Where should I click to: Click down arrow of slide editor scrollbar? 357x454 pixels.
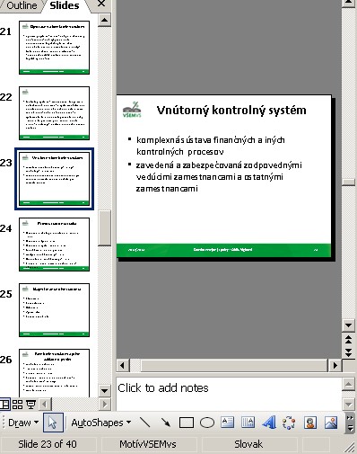click(x=349, y=325)
